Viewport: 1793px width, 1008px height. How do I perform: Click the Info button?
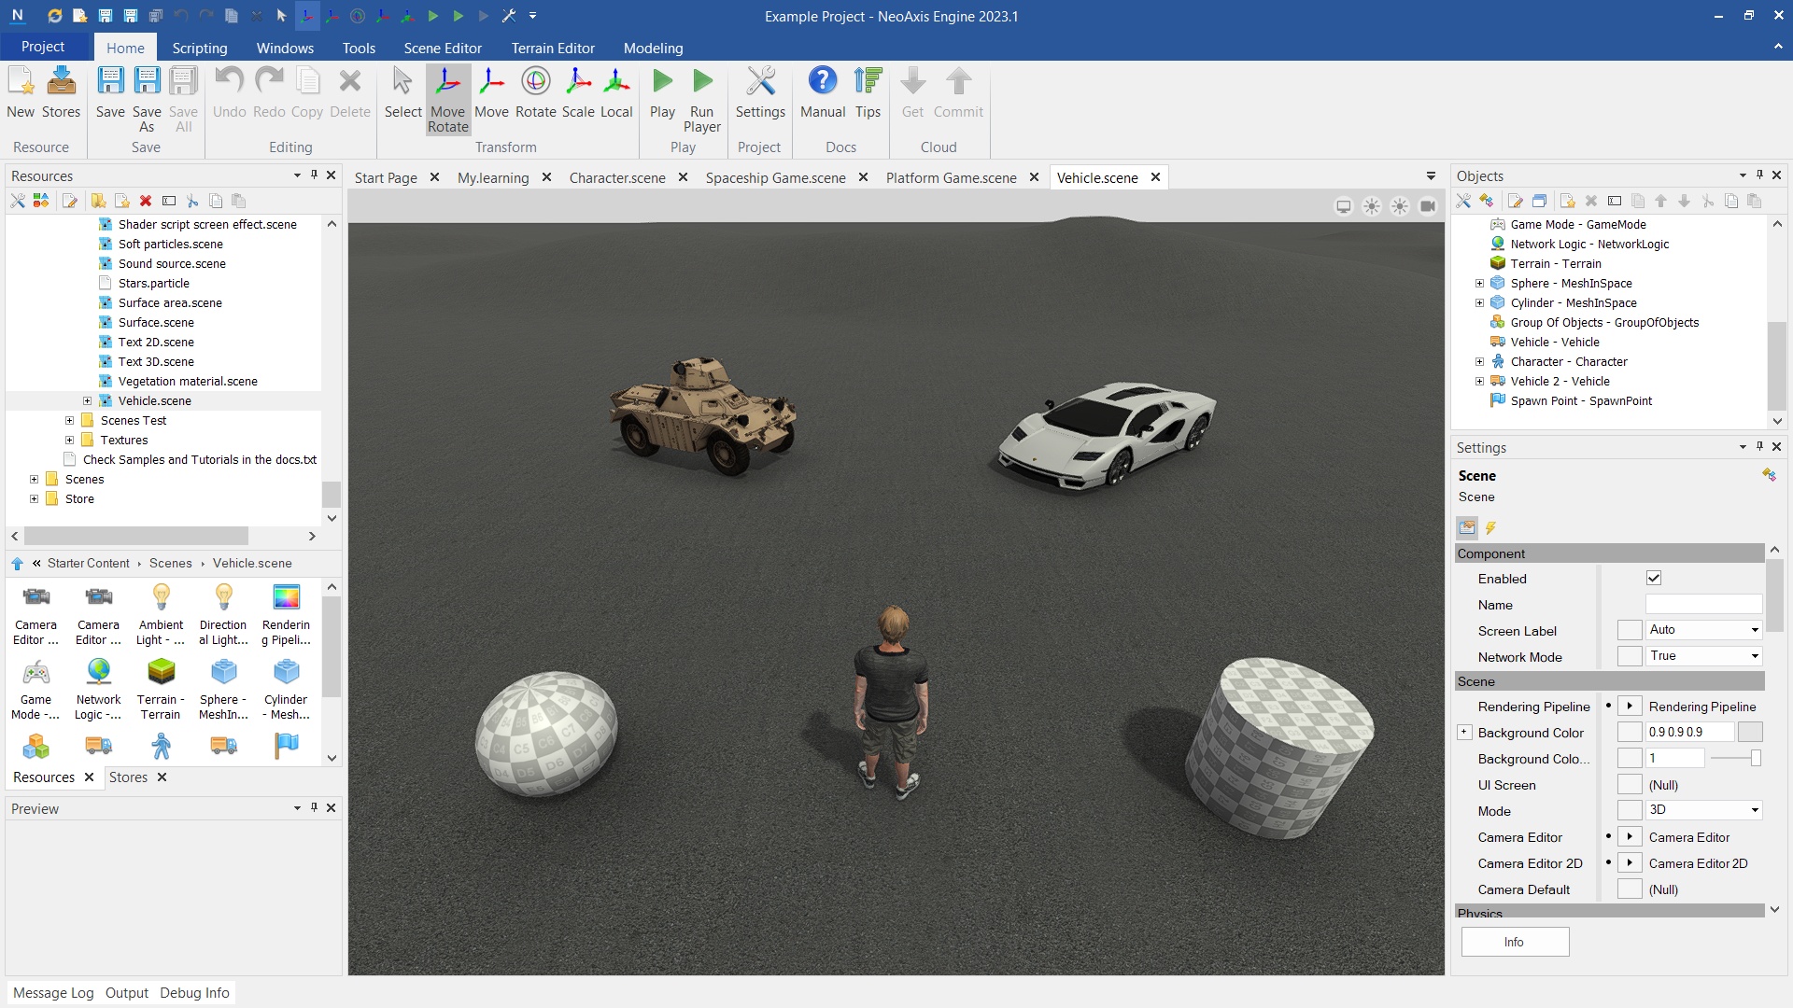tap(1514, 942)
